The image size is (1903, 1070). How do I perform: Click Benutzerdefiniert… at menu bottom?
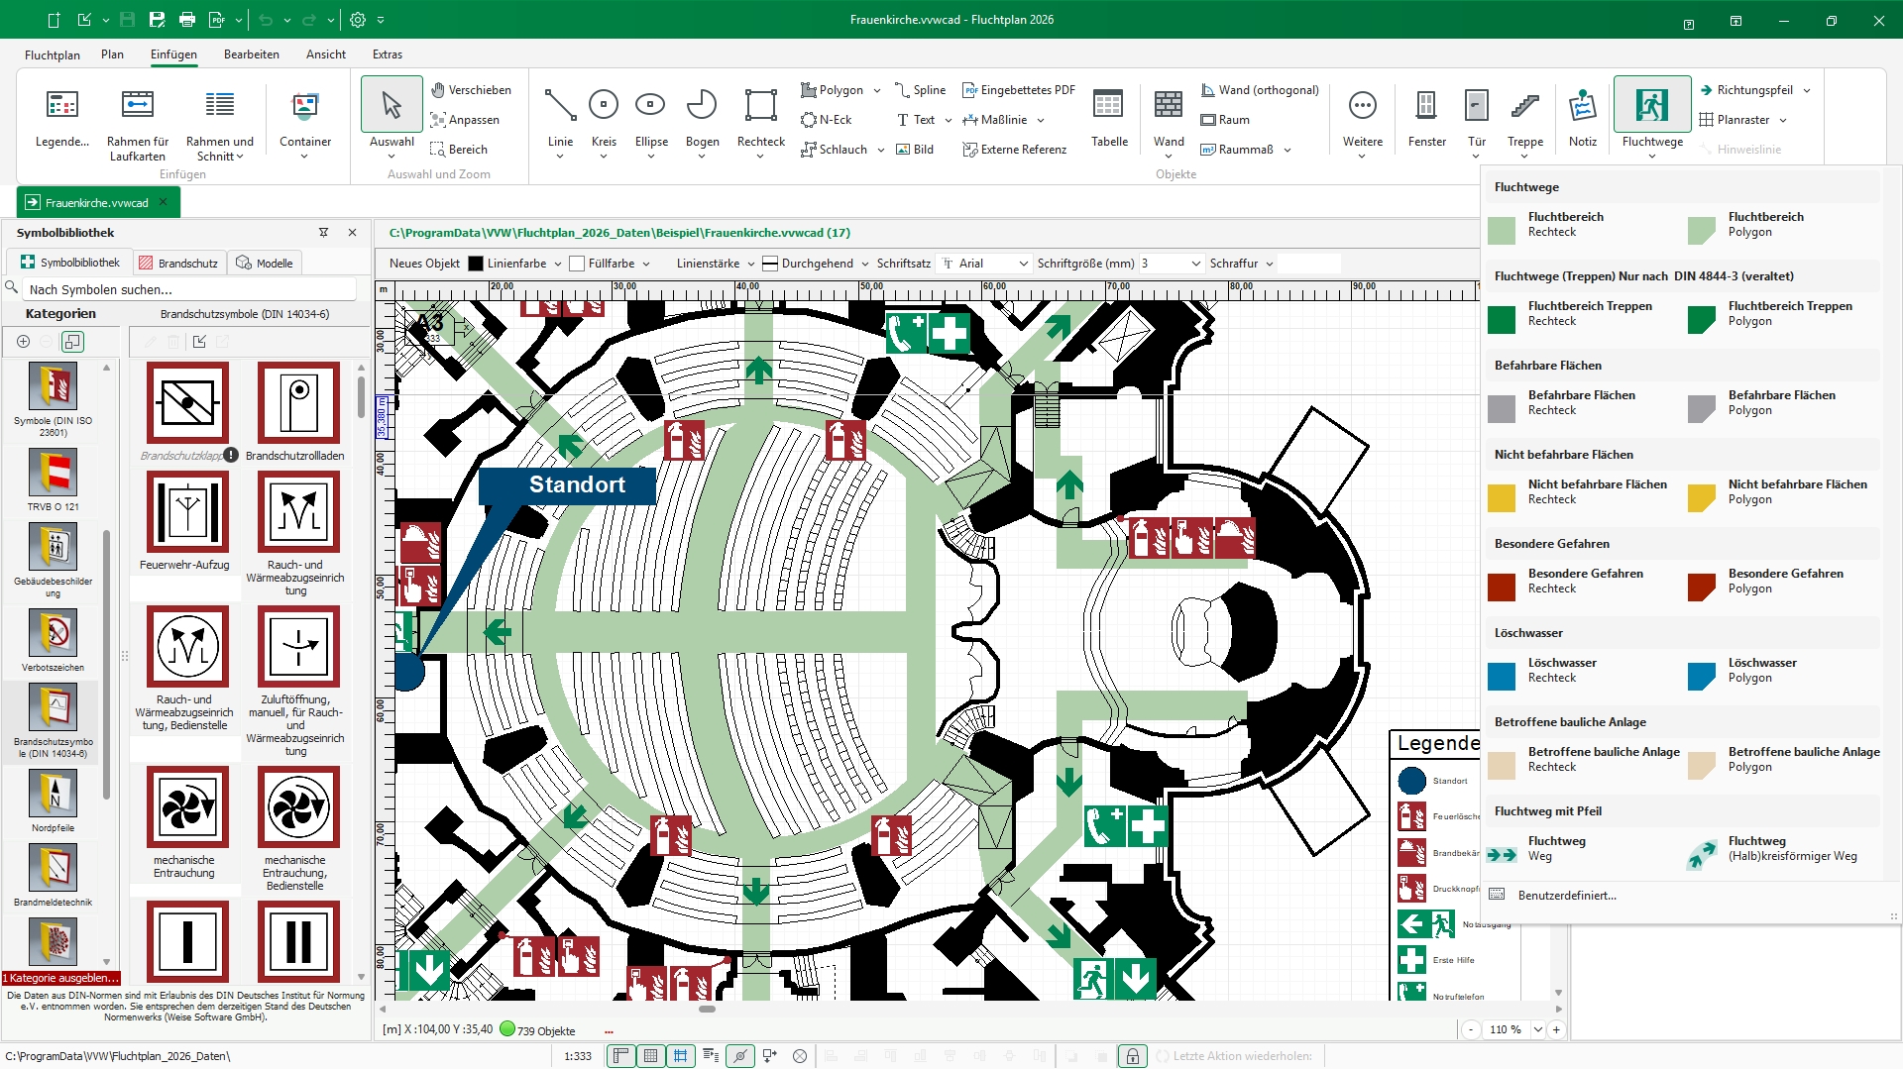click(x=1566, y=895)
